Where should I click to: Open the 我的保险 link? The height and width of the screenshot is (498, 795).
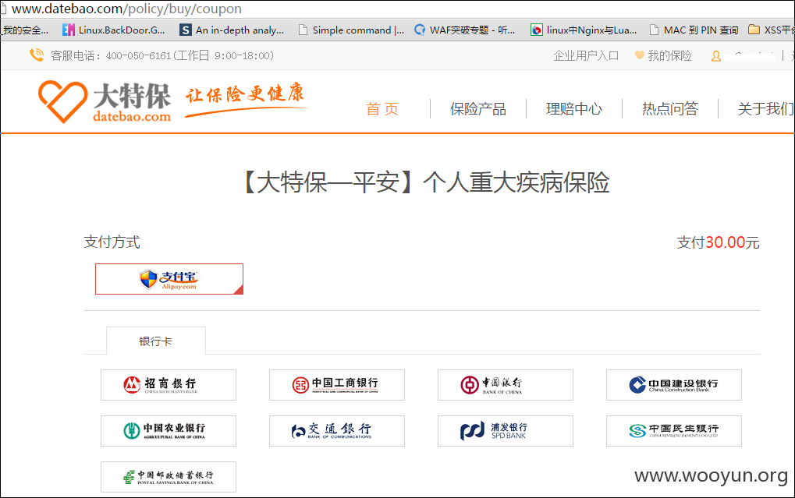[669, 56]
